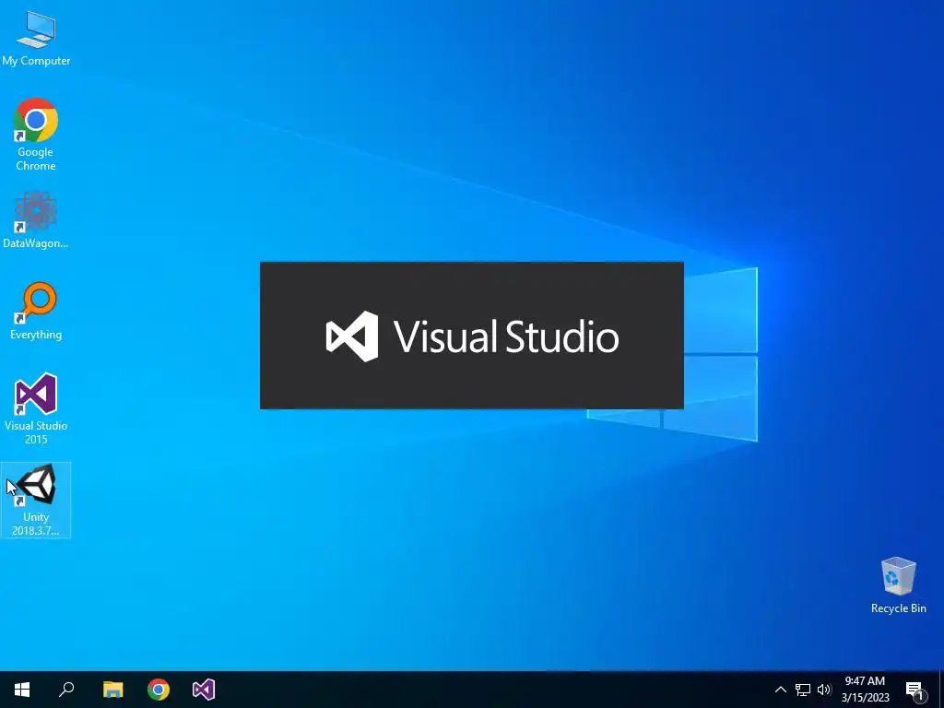
Task: Open the Action Center notifications icon
Action: point(915,690)
